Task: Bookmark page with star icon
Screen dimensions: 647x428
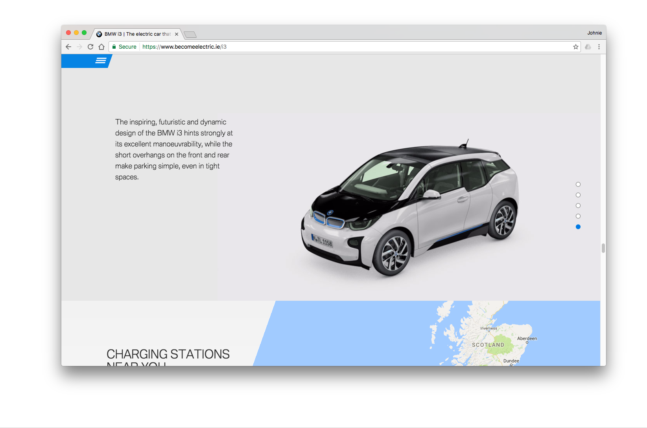Action: tap(576, 47)
